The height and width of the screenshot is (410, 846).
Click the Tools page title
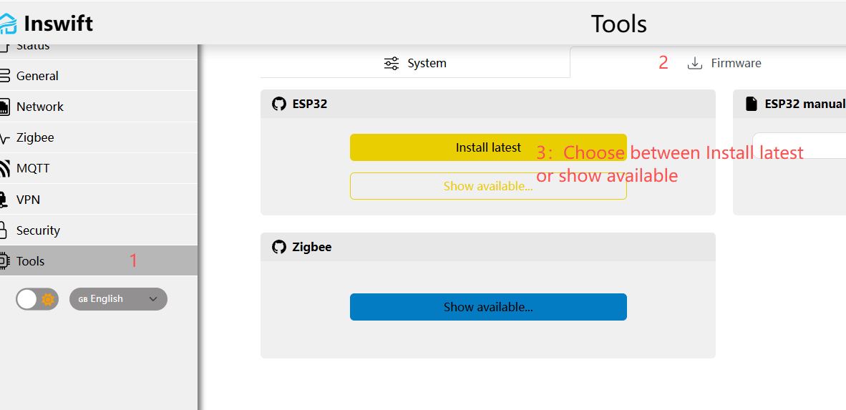click(619, 24)
